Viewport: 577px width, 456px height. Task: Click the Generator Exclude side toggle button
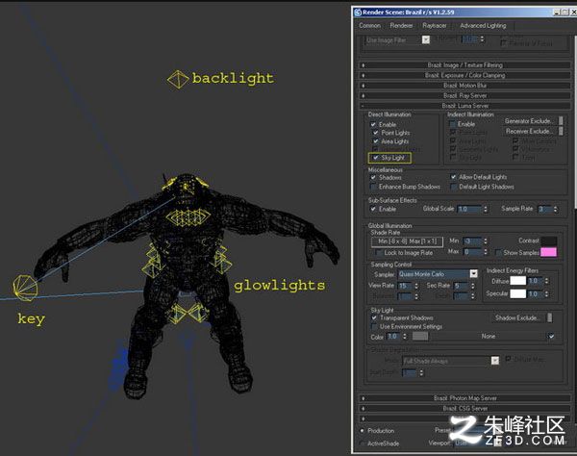[561, 120]
